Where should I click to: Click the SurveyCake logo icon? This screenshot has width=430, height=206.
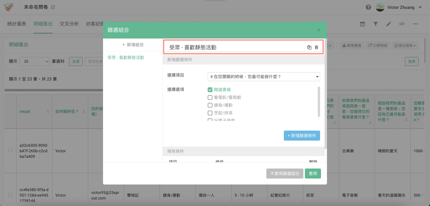(9, 7)
